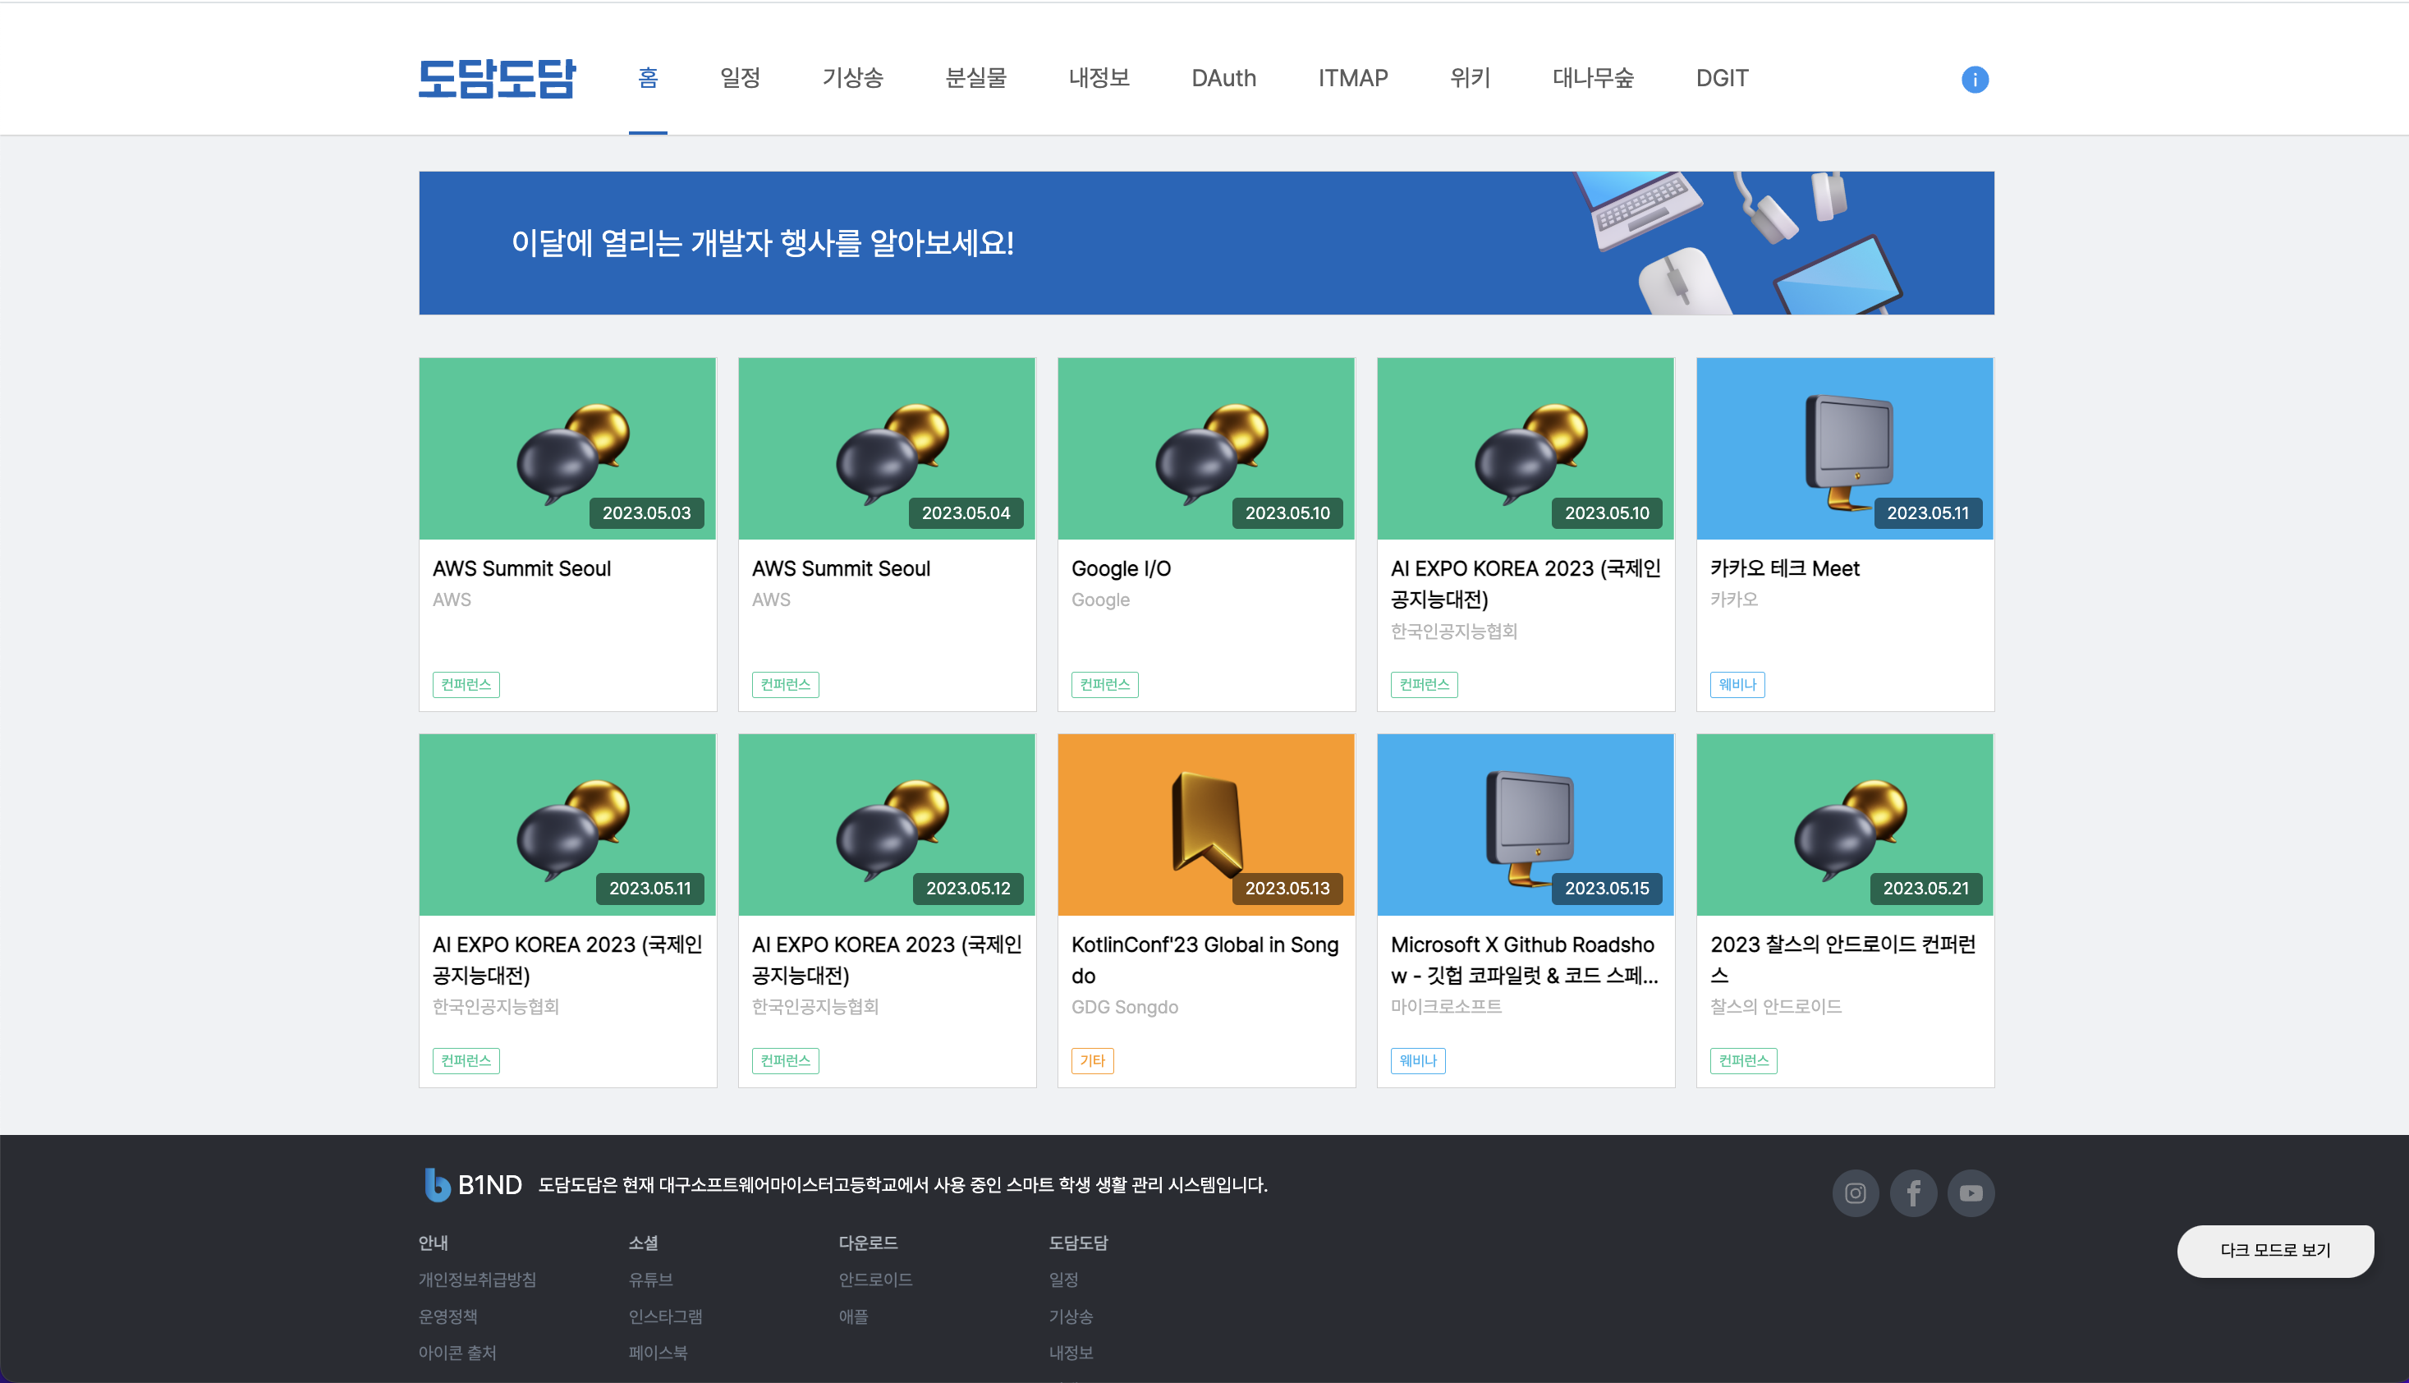Screen dimensions: 2409x1383
Task: Click the 도담도담 logo
Action: coord(497,78)
